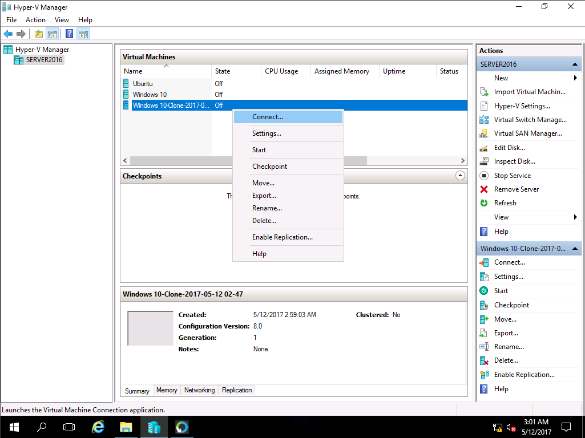Screen dimensions: 585x438
Task: Sort virtual machines by Name column header
Action: coord(166,71)
